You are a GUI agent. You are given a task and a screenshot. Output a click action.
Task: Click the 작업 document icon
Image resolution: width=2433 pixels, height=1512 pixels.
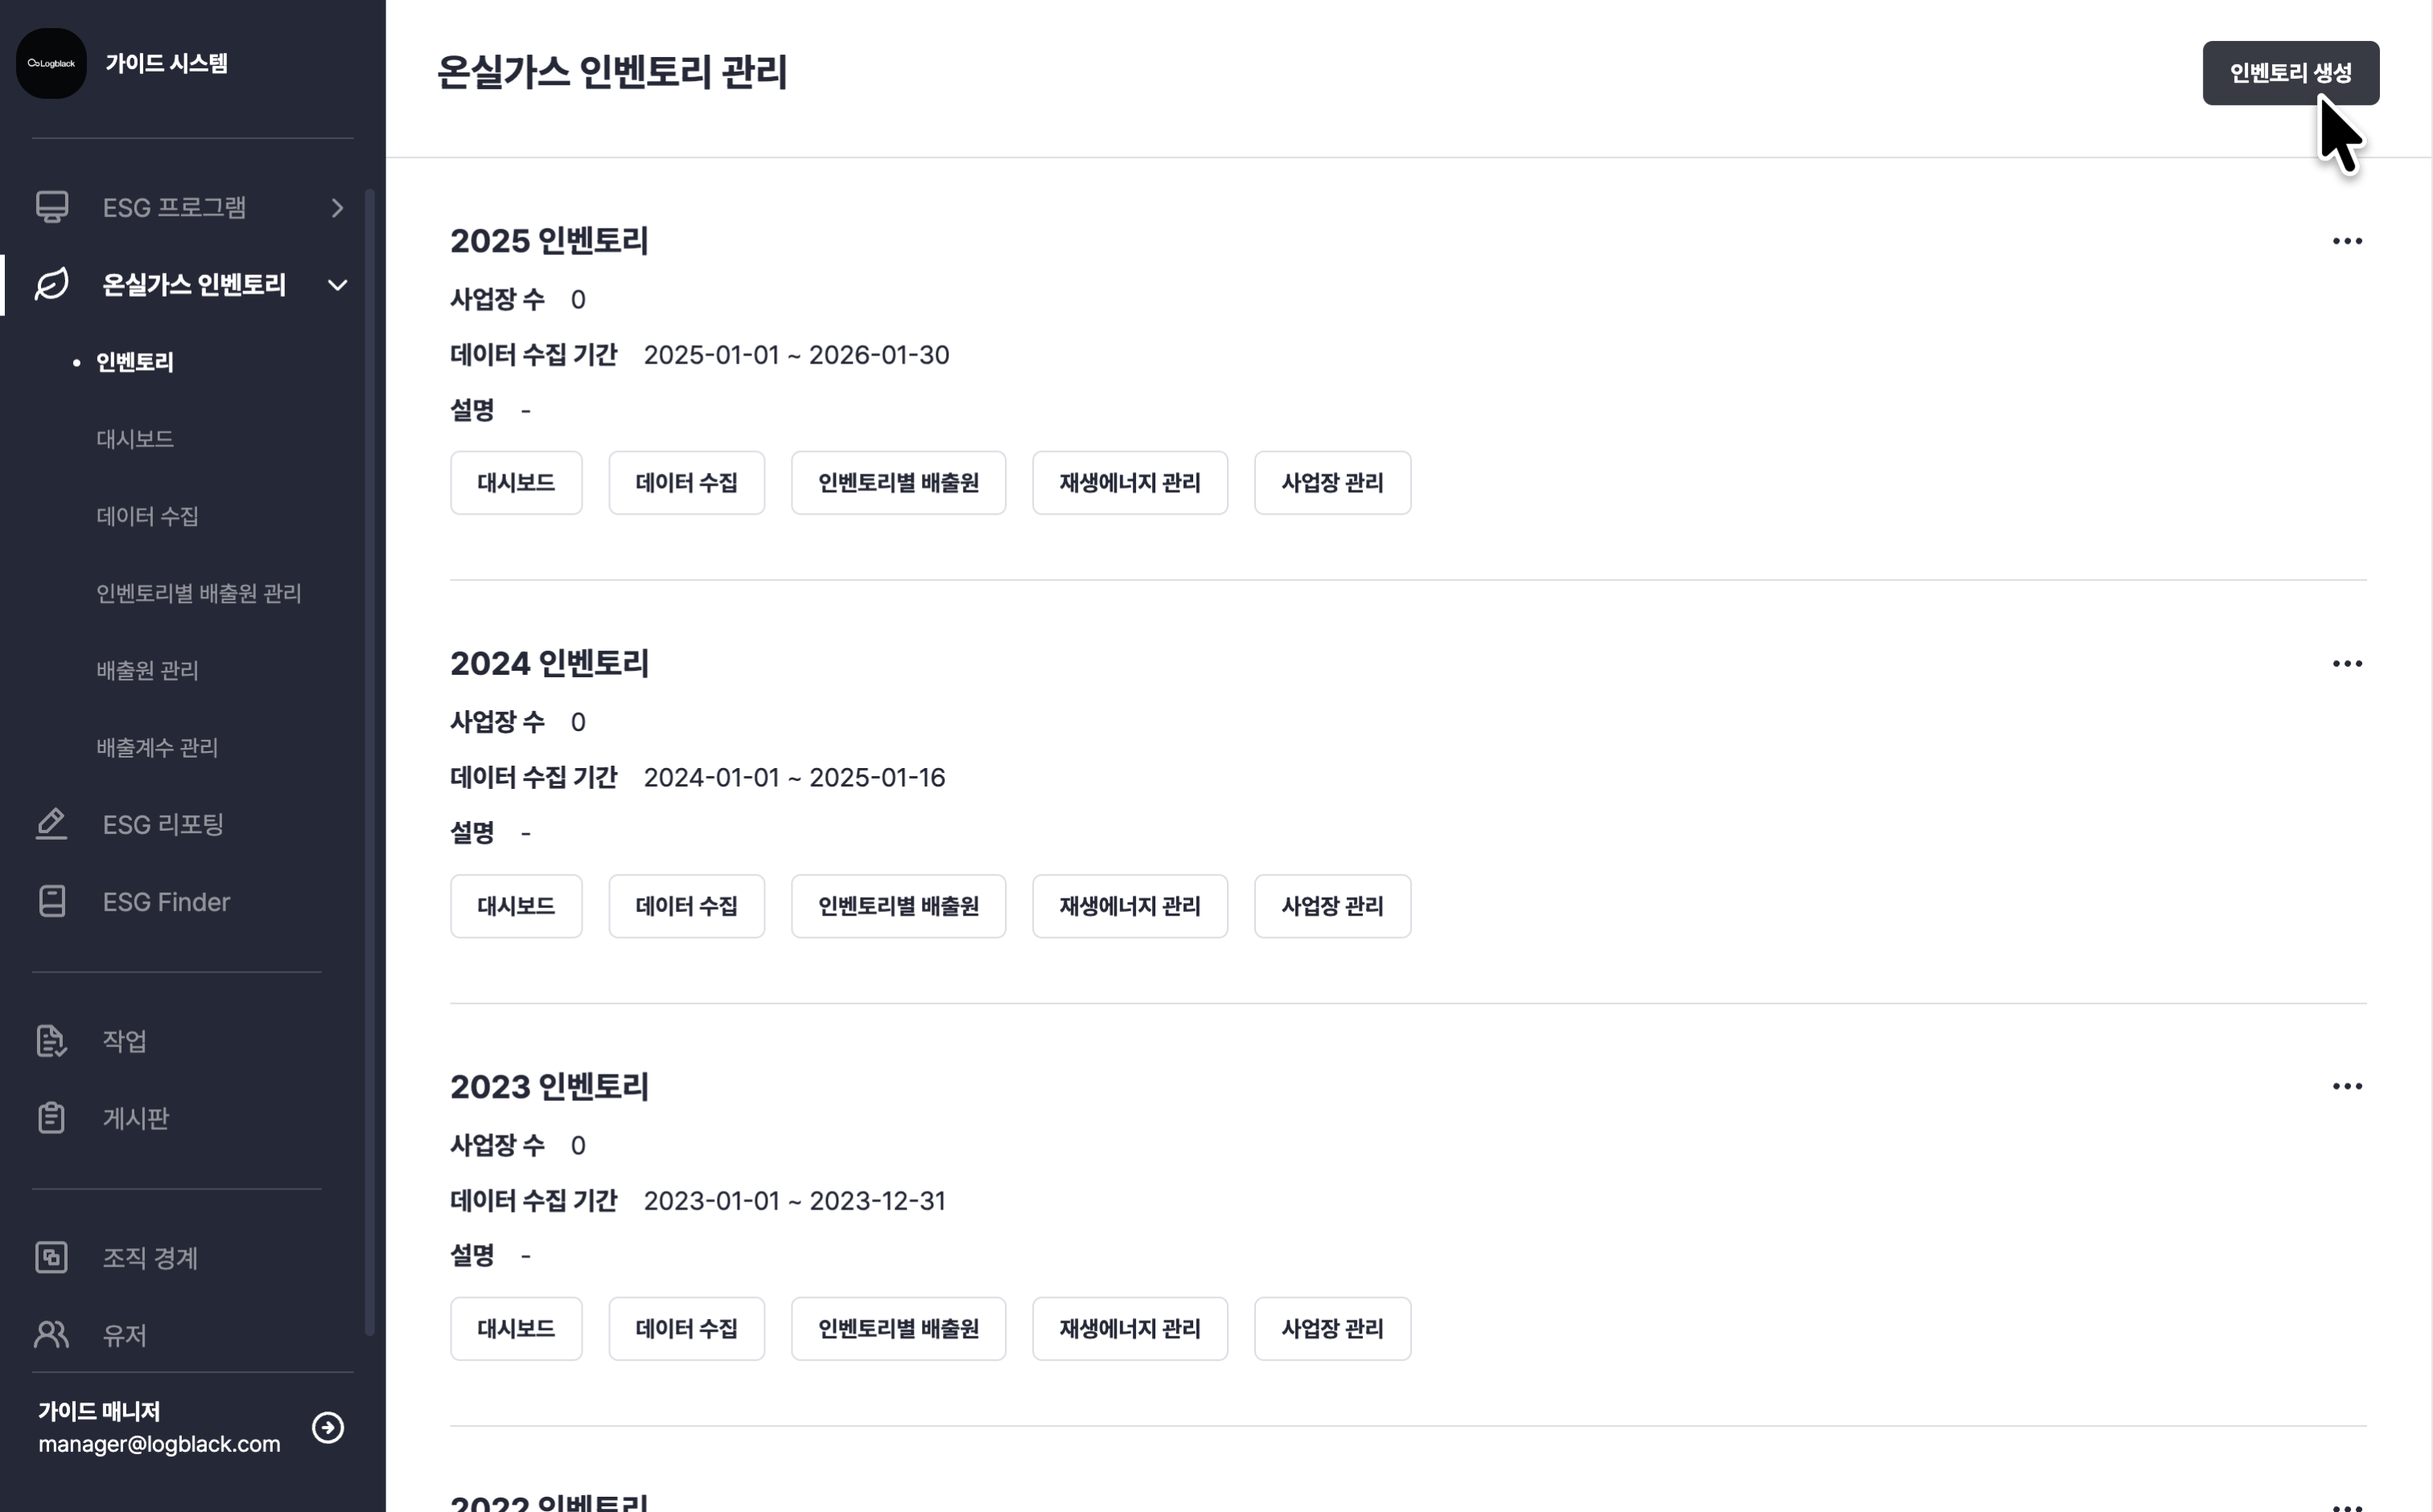point(52,1041)
